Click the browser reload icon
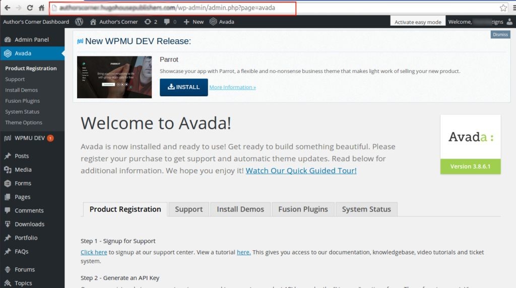Viewport: 516px width, 288px height. pyautogui.click(x=30, y=8)
